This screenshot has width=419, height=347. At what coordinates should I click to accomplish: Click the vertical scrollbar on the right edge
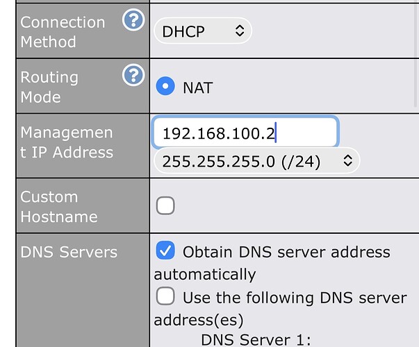coord(416,56)
